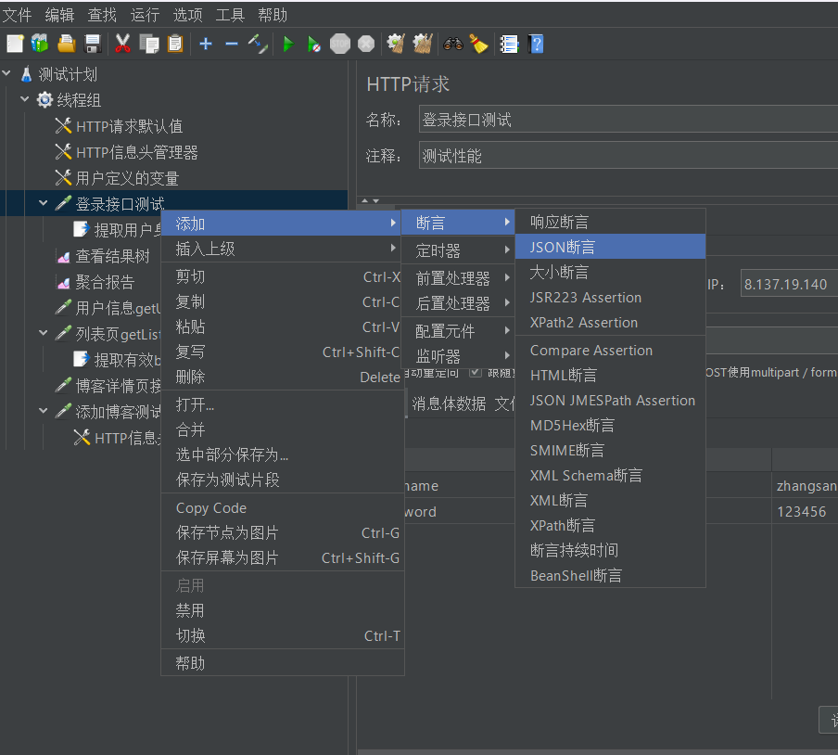This screenshot has width=838, height=755.
Task: Click the Toggle enable/disable icon
Action: [x=258, y=44]
